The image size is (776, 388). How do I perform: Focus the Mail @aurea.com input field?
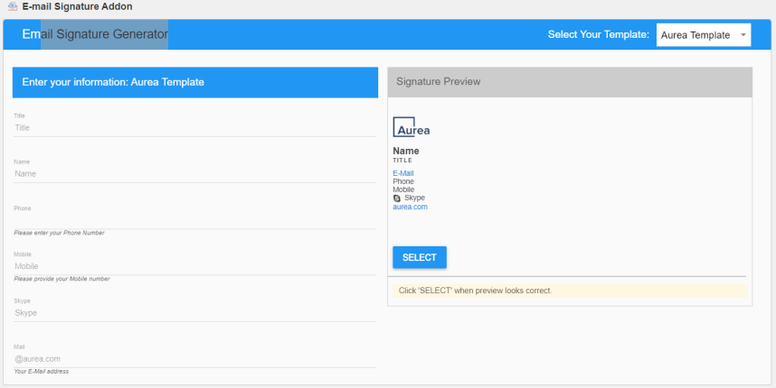point(195,359)
